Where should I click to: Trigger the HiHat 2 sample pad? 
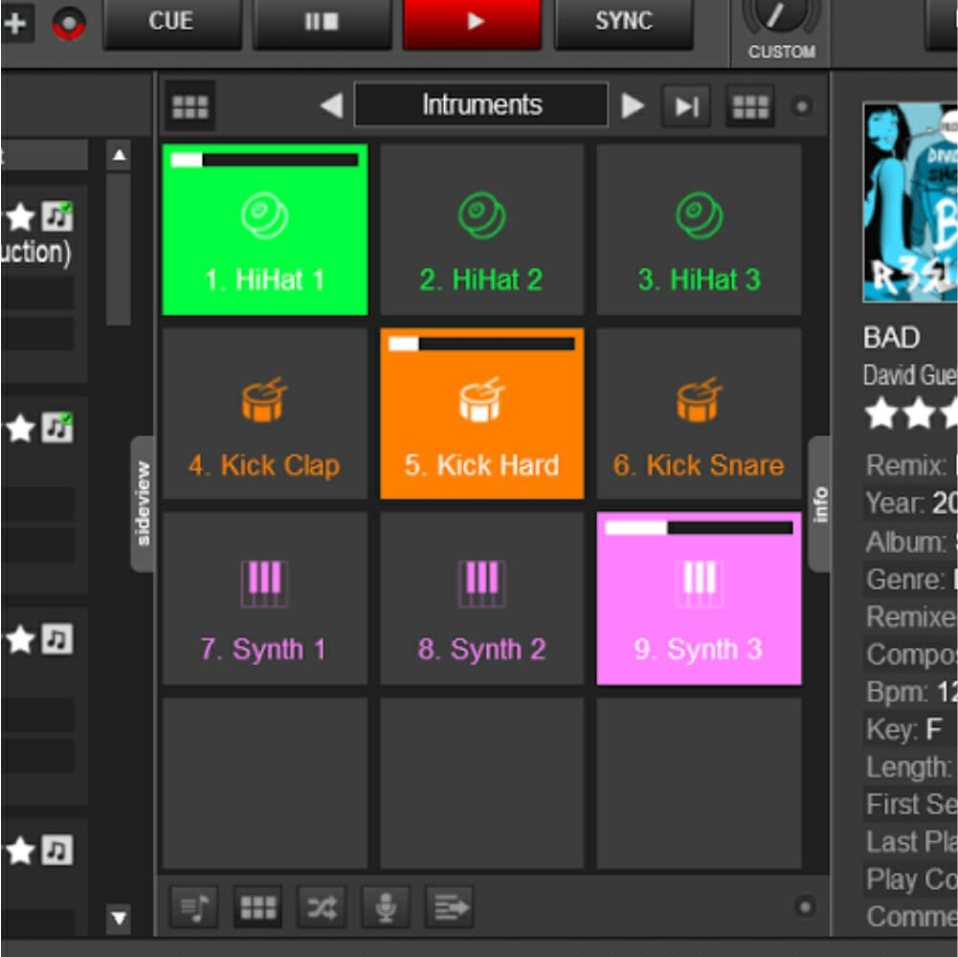click(481, 230)
